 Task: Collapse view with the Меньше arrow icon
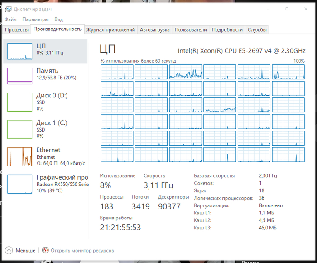(x=9, y=250)
